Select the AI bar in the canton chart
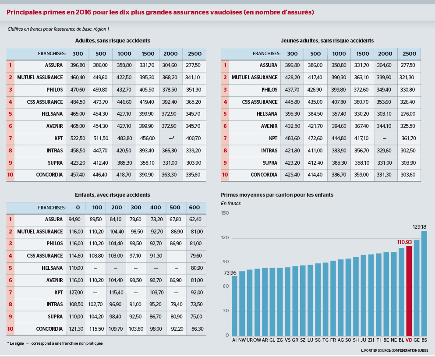This screenshot has height=357, width=435. (234, 306)
